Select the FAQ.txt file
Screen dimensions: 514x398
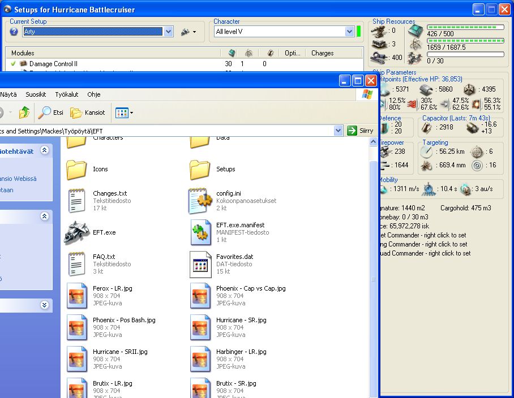click(98, 264)
